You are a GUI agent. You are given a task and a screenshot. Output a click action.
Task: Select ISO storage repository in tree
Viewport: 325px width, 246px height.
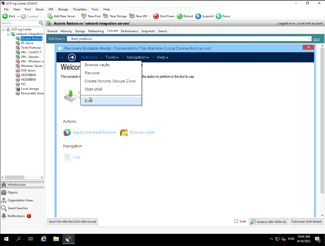[x=23, y=84]
